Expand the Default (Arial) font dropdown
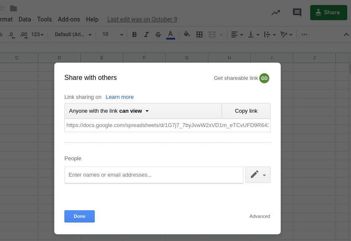 coord(73,34)
